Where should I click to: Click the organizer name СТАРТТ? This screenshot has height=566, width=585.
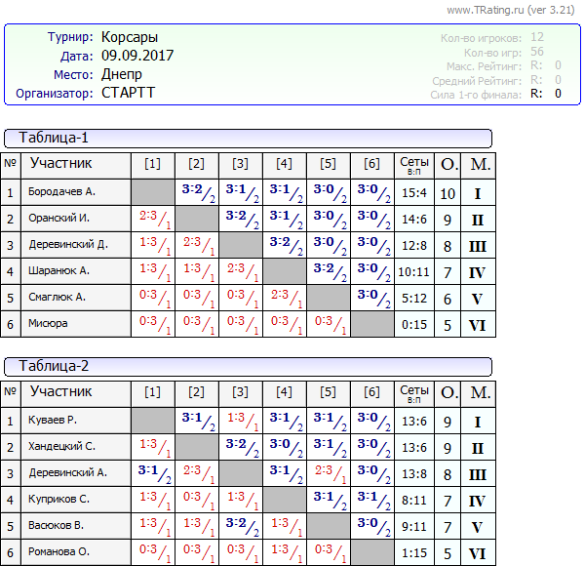[x=128, y=93]
